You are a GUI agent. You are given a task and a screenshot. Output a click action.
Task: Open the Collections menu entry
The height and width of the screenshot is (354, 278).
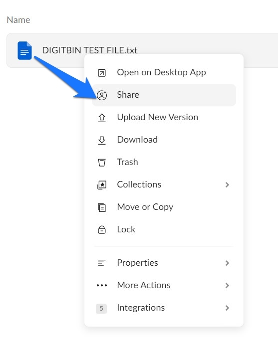(164, 184)
